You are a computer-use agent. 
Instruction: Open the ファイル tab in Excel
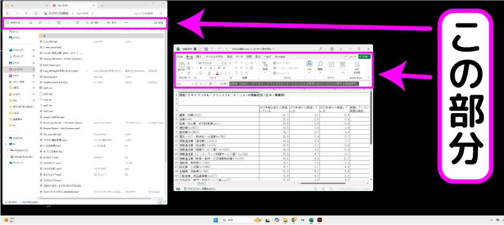(179, 56)
